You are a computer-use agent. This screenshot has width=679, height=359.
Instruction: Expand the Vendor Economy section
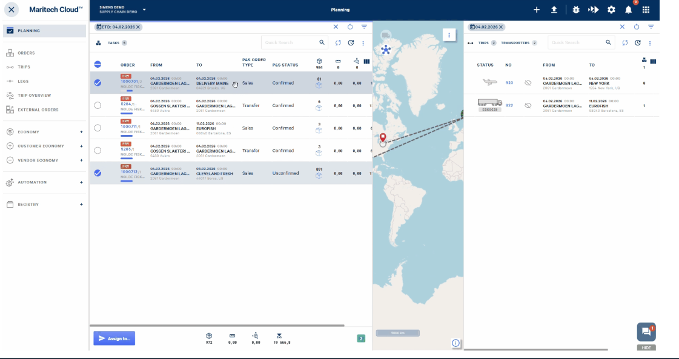click(81, 160)
